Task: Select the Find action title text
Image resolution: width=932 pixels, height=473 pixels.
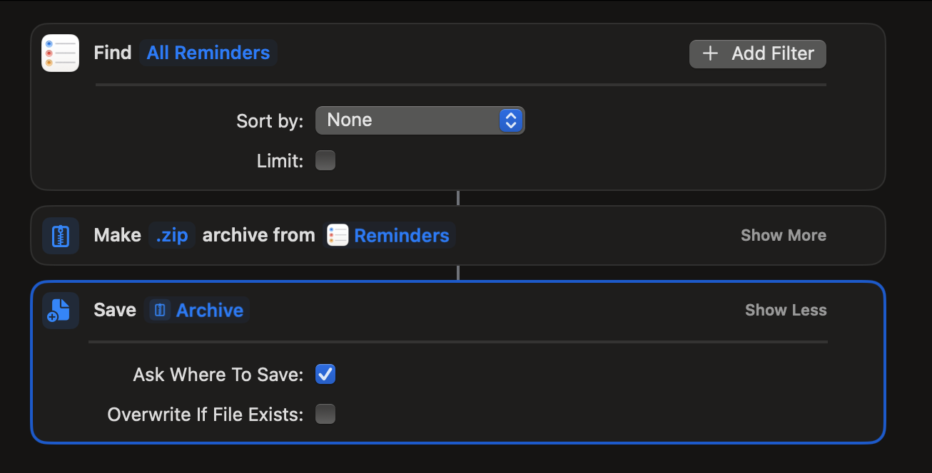Action: pos(113,53)
